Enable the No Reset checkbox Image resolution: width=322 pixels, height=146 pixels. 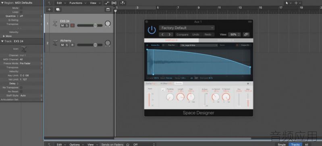point(21,91)
